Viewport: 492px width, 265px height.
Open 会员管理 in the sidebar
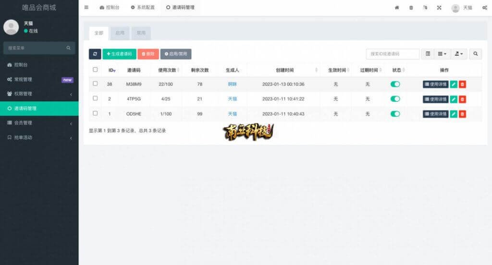(39, 123)
